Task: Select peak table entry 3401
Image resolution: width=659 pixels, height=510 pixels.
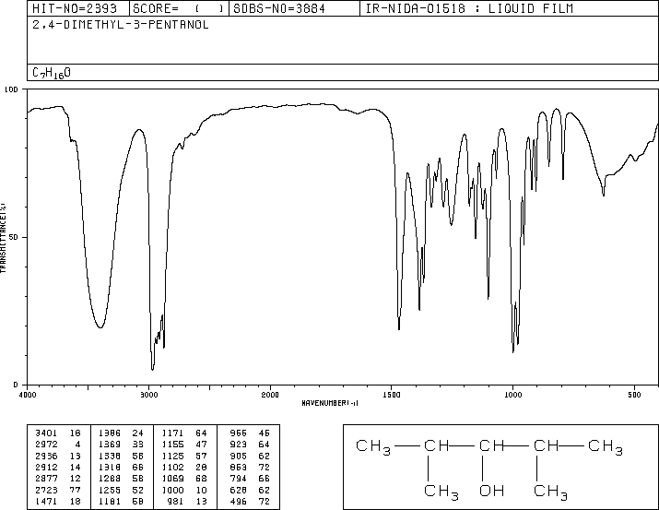Action: tap(46, 433)
